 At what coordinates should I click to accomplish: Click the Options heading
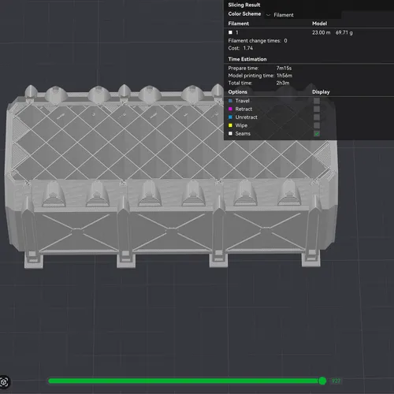click(237, 92)
